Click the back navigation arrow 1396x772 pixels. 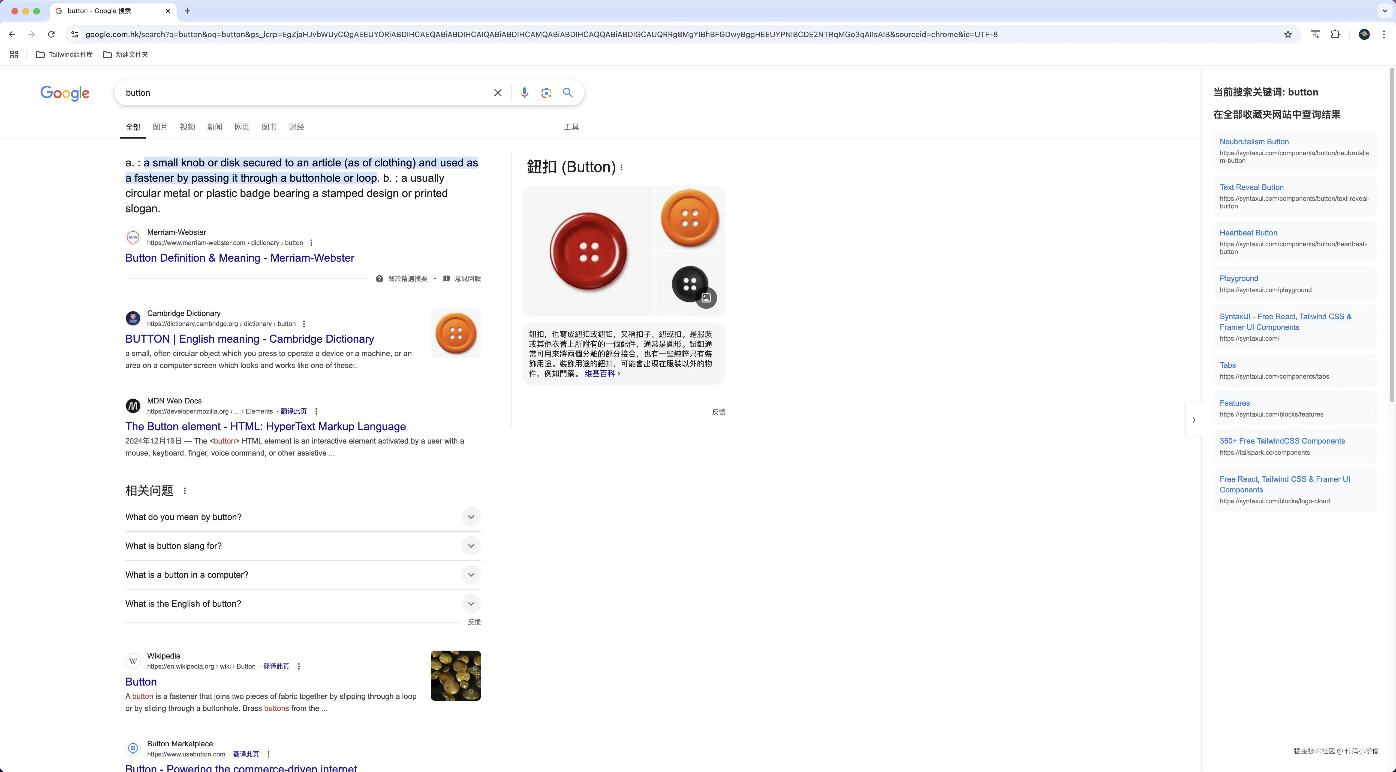[x=12, y=34]
